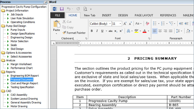Increase font size with Grow Font

coord(125,24)
